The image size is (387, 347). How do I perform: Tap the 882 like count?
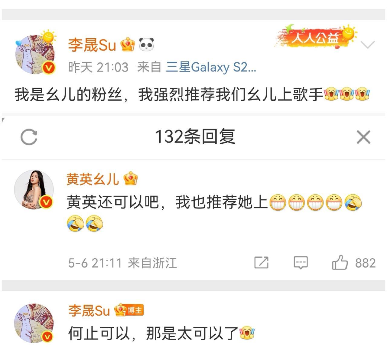[365, 263]
